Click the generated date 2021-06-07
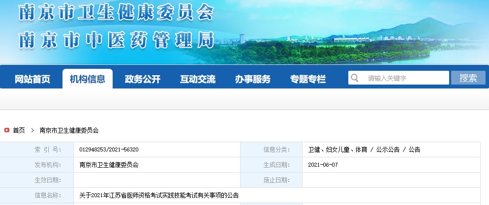 click(x=323, y=165)
